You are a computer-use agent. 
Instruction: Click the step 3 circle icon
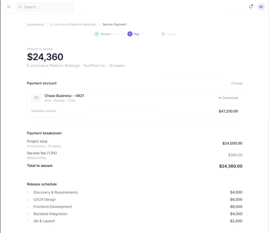[163, 34]
